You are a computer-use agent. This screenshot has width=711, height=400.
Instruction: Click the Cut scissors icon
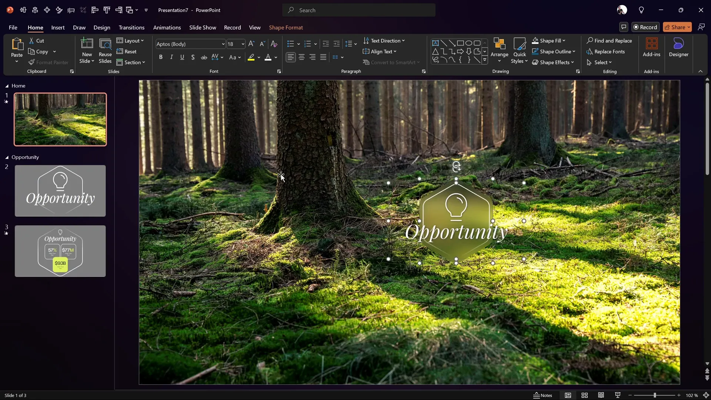[31, 41]
